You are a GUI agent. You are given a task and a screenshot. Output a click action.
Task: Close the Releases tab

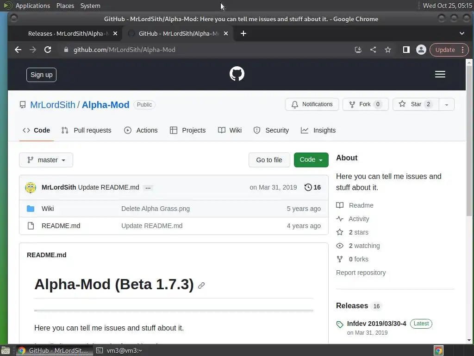coord(115,33)
